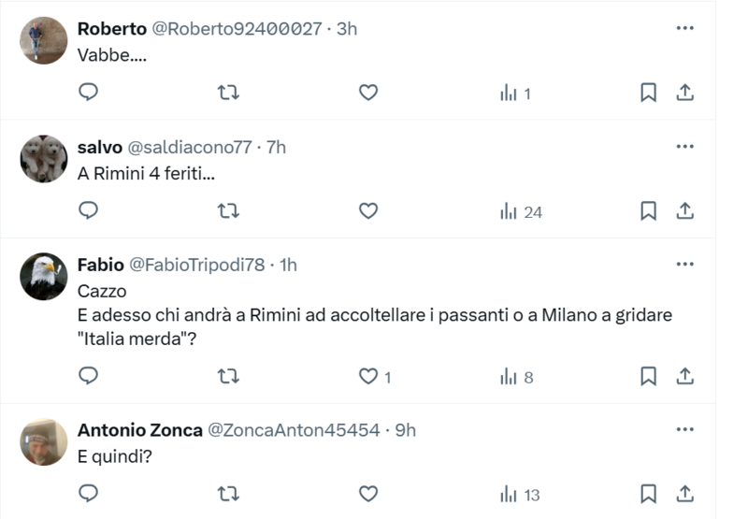Repost salvo's tweet about Rimini
This screenshot has height=519, width=748.
(228, 211)
